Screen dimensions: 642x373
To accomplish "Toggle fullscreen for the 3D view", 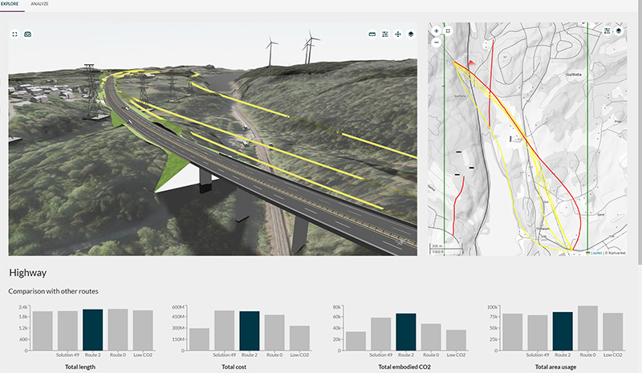I will 14,34.
